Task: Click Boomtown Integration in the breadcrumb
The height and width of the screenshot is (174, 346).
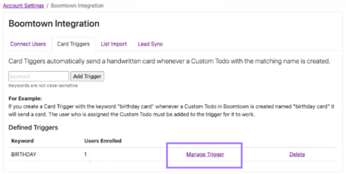Action: click(77, 6)
